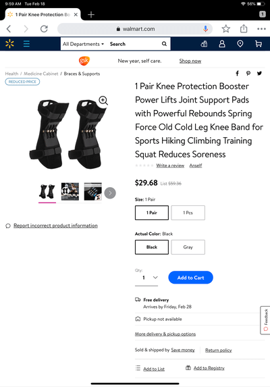
Task: Open the hamburger menu icon
Action: point(26,44)
